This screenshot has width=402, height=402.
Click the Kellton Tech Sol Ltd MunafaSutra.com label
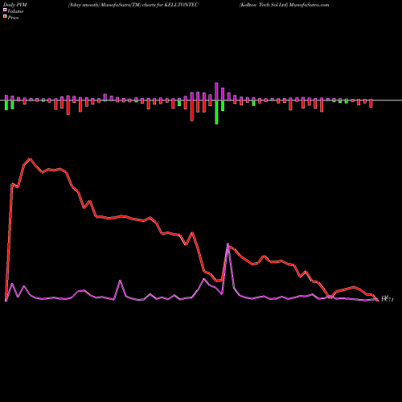[x=284, y=5]
